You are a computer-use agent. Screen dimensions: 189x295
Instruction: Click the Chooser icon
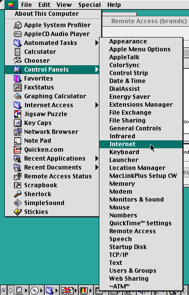point(18,61)
